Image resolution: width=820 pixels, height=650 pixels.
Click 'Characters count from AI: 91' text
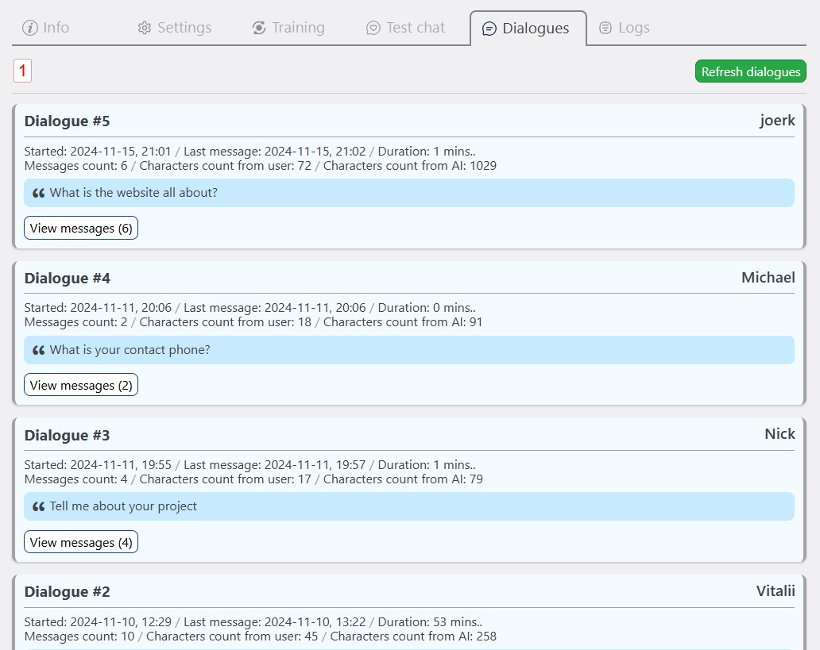coord(403,322)
